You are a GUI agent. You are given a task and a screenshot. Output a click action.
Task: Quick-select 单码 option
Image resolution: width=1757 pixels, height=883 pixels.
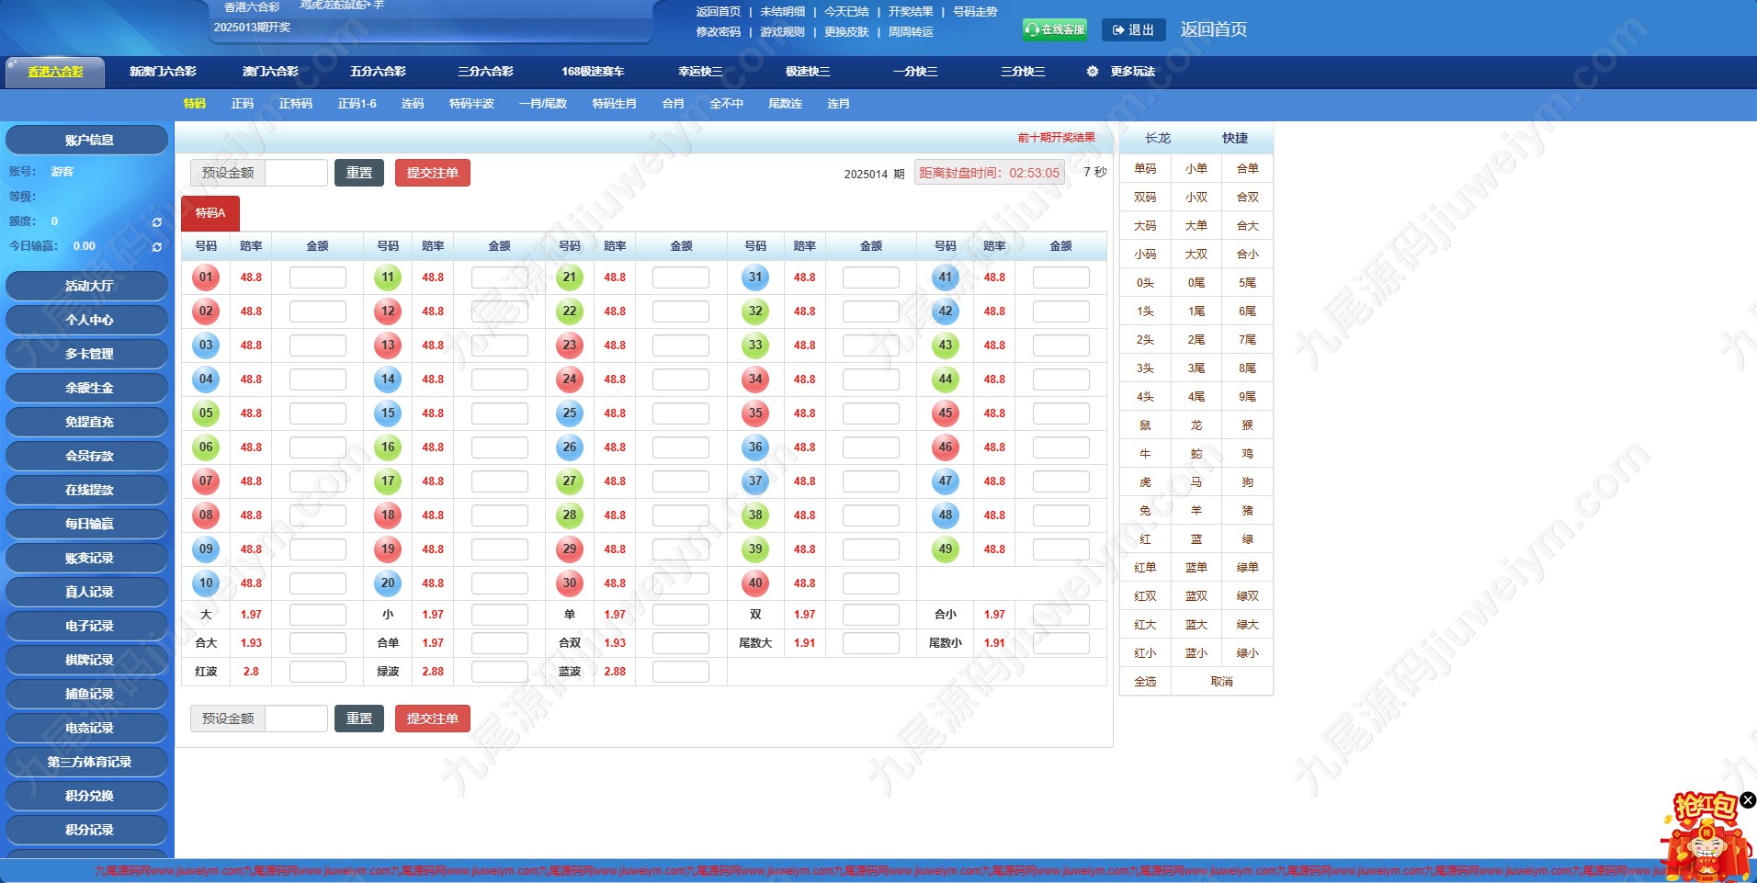click(1145, 169)
